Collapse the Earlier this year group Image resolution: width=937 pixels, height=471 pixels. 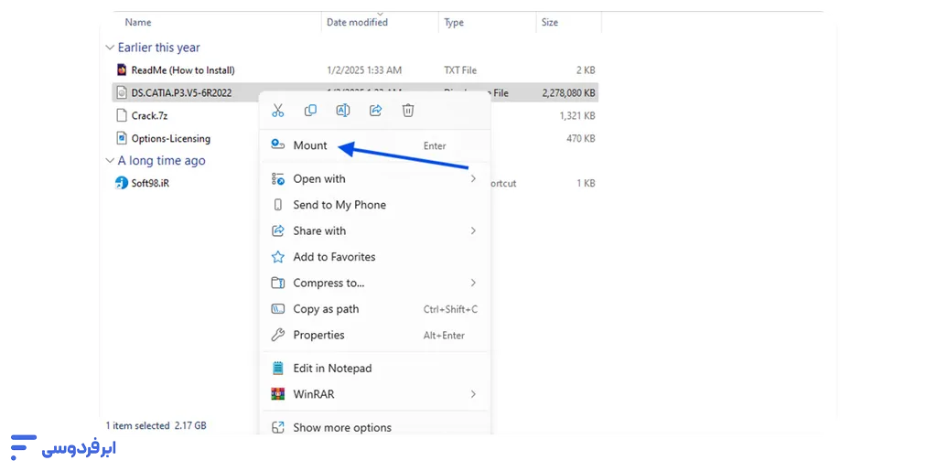click(110, 48)
